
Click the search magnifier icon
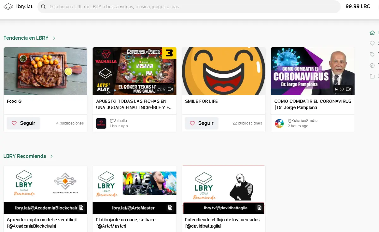pos(43,7)
